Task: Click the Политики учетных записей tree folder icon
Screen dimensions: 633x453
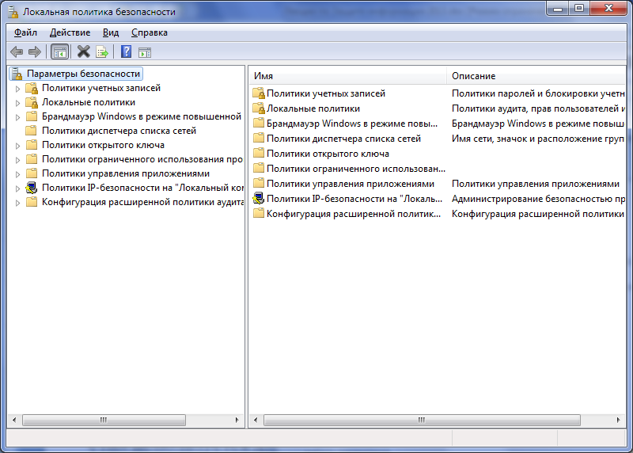Action: (32, 88)
